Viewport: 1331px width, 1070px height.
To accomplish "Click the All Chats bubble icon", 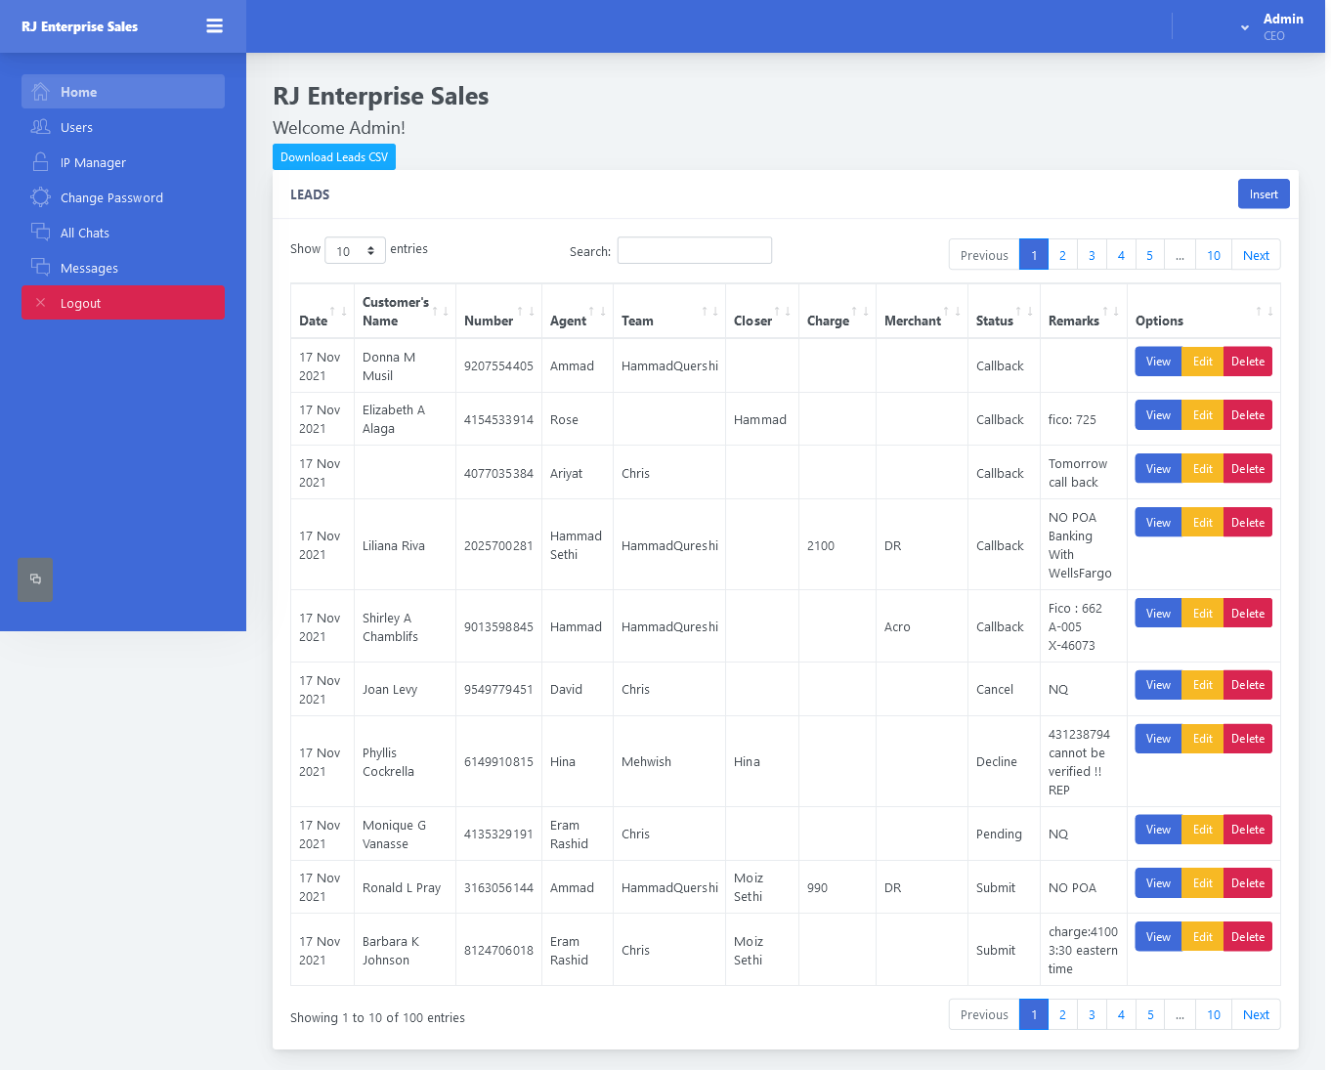I will point(40,233).
